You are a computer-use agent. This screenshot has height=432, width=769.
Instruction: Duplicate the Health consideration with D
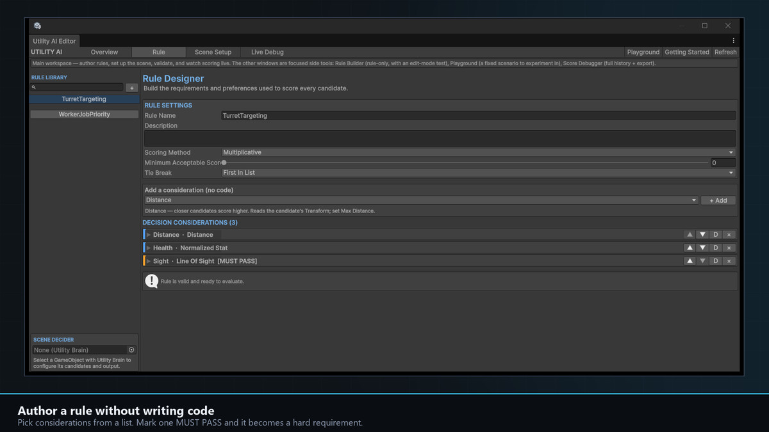[x=716, y=248]
